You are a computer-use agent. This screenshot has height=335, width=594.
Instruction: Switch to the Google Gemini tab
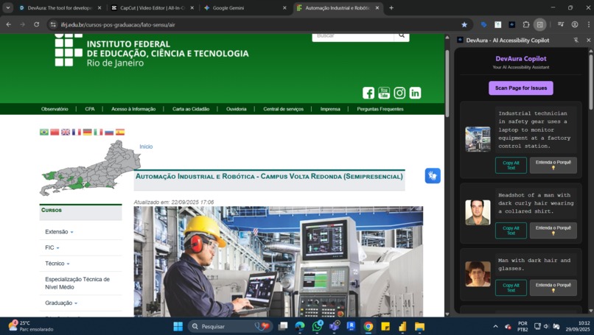(245, 8)
